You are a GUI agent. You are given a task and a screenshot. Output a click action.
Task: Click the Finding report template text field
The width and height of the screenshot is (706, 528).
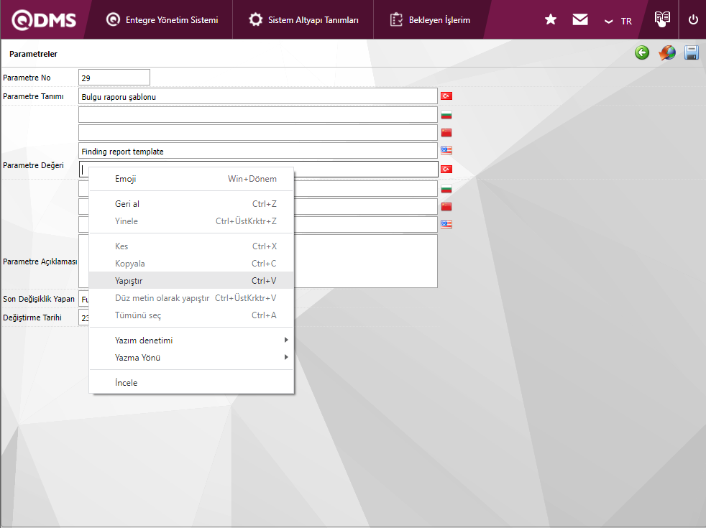coord(257,151)
